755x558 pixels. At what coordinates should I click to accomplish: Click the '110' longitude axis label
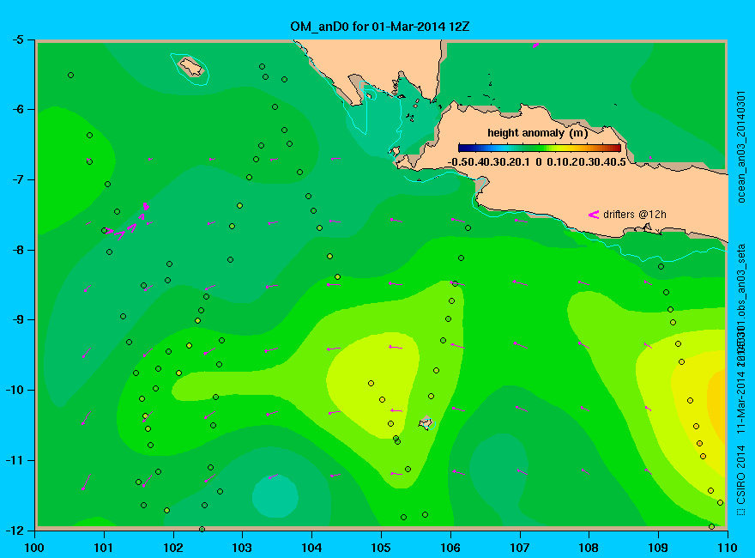[727, 548]
